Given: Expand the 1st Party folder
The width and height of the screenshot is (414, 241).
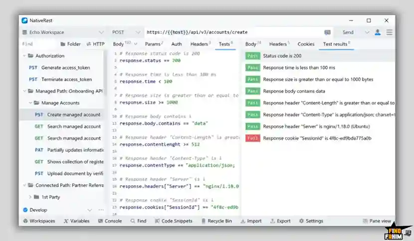Looking at the screenshot, I should (30, 197).
